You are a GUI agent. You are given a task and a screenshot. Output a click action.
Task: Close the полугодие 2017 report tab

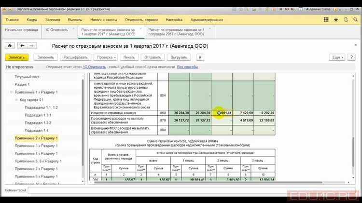point(209,29)
